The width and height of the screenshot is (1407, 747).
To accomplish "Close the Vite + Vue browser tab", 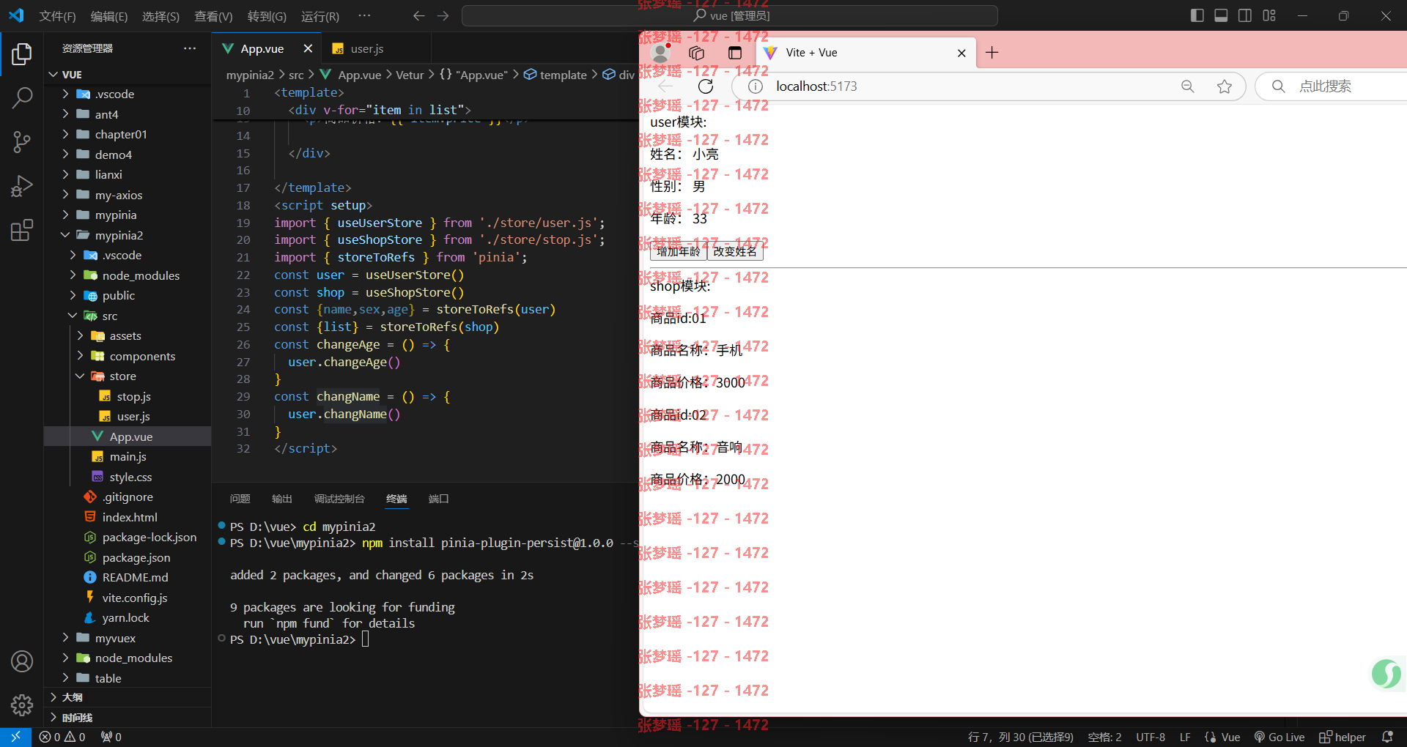I will click(961, 53).
